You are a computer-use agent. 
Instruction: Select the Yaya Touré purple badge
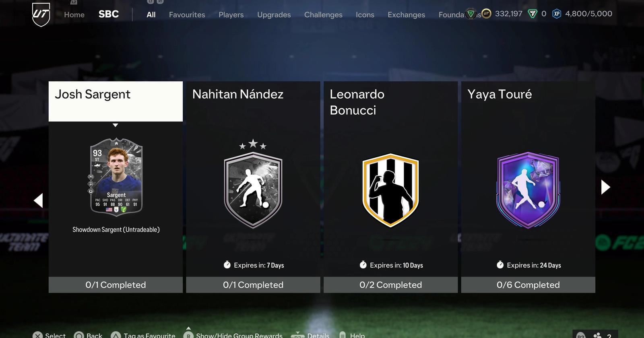pos(528,190)
